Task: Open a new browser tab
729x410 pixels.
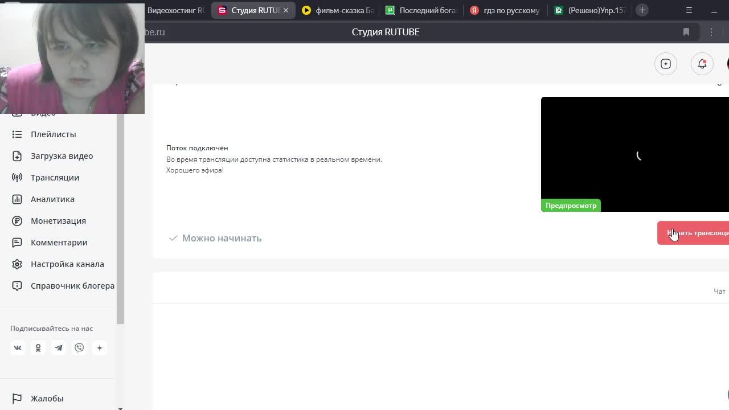Action: (642, 10)
